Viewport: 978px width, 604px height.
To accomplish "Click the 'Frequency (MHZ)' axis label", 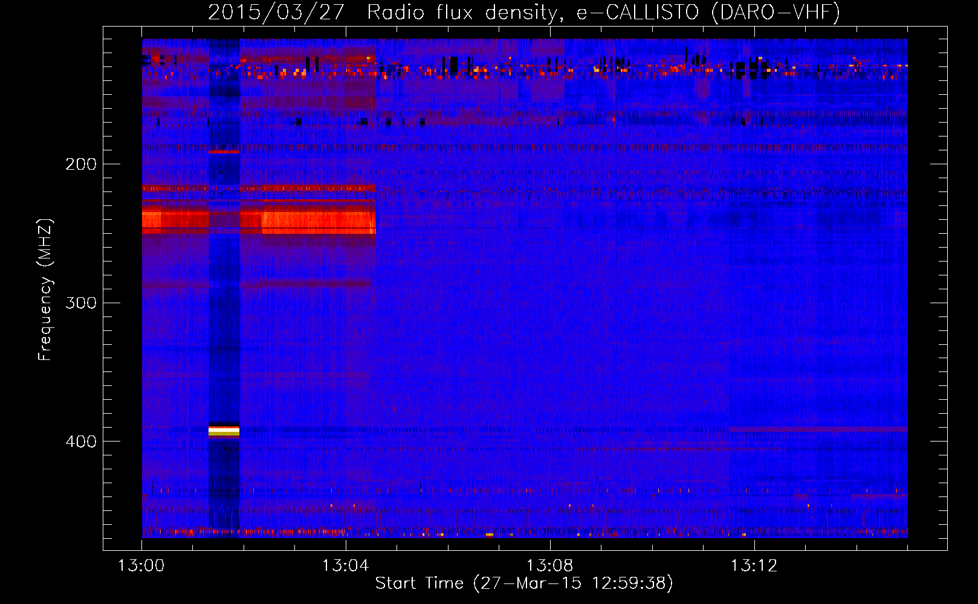I will 45,290.
